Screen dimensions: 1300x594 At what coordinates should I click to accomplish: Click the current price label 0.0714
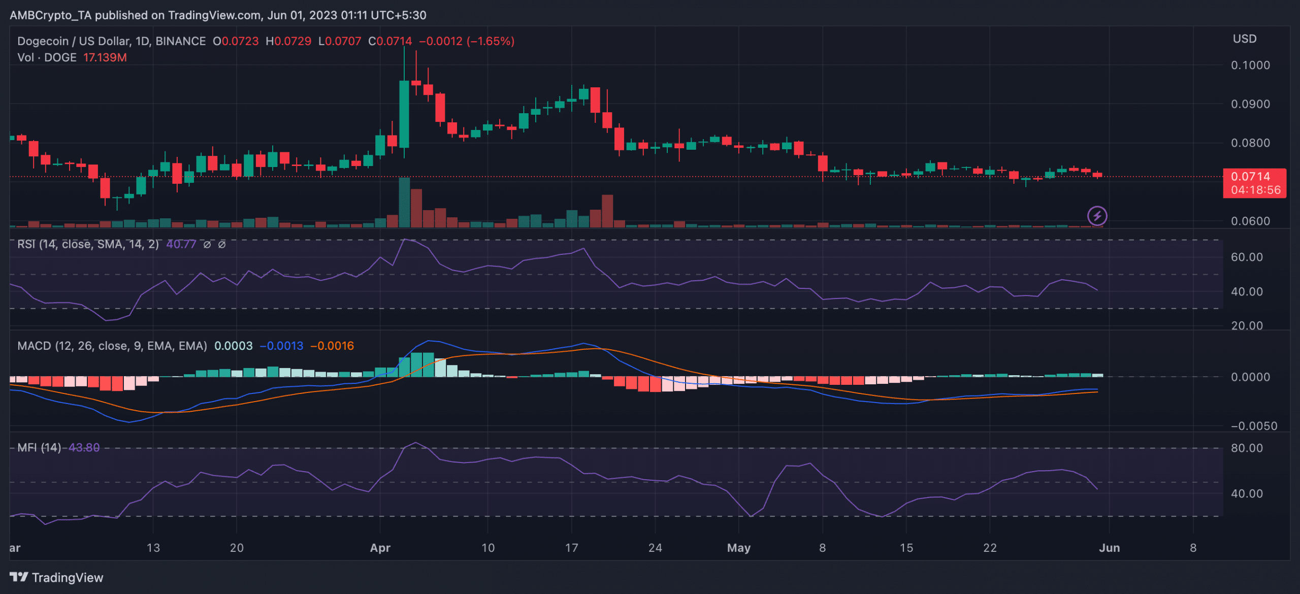point(1250,176)
